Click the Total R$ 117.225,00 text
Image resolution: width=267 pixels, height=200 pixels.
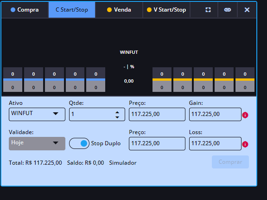click(x=35, y=163)
